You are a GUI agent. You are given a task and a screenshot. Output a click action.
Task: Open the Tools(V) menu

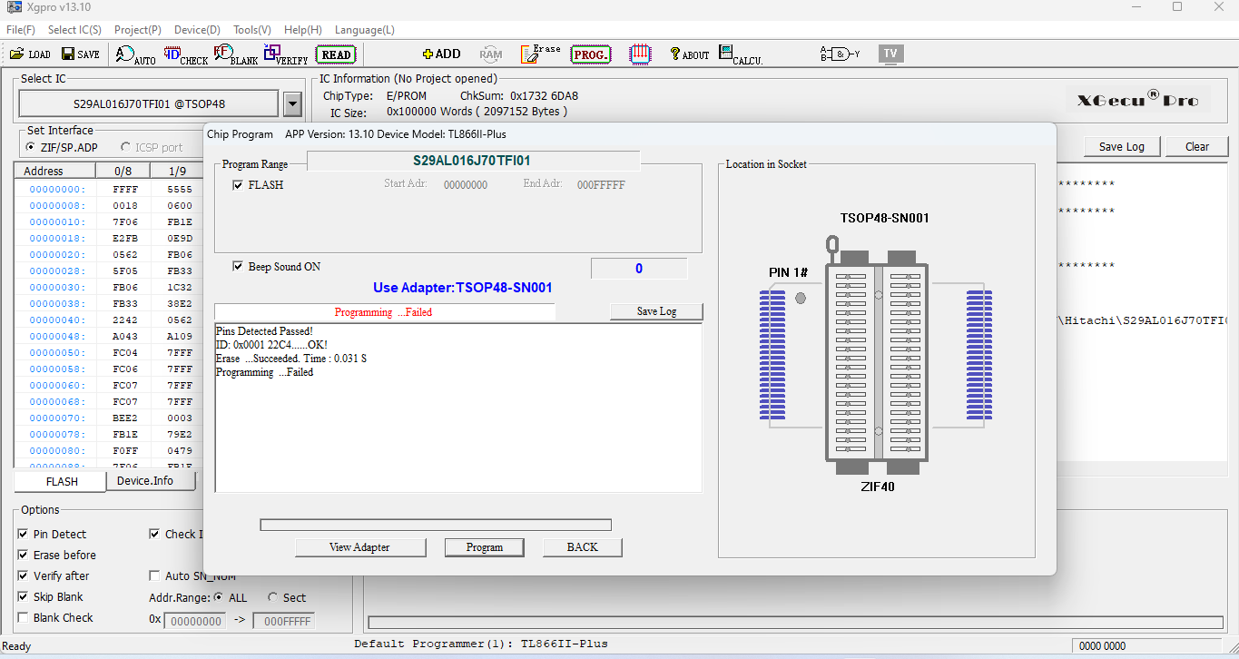coord(251,30)
